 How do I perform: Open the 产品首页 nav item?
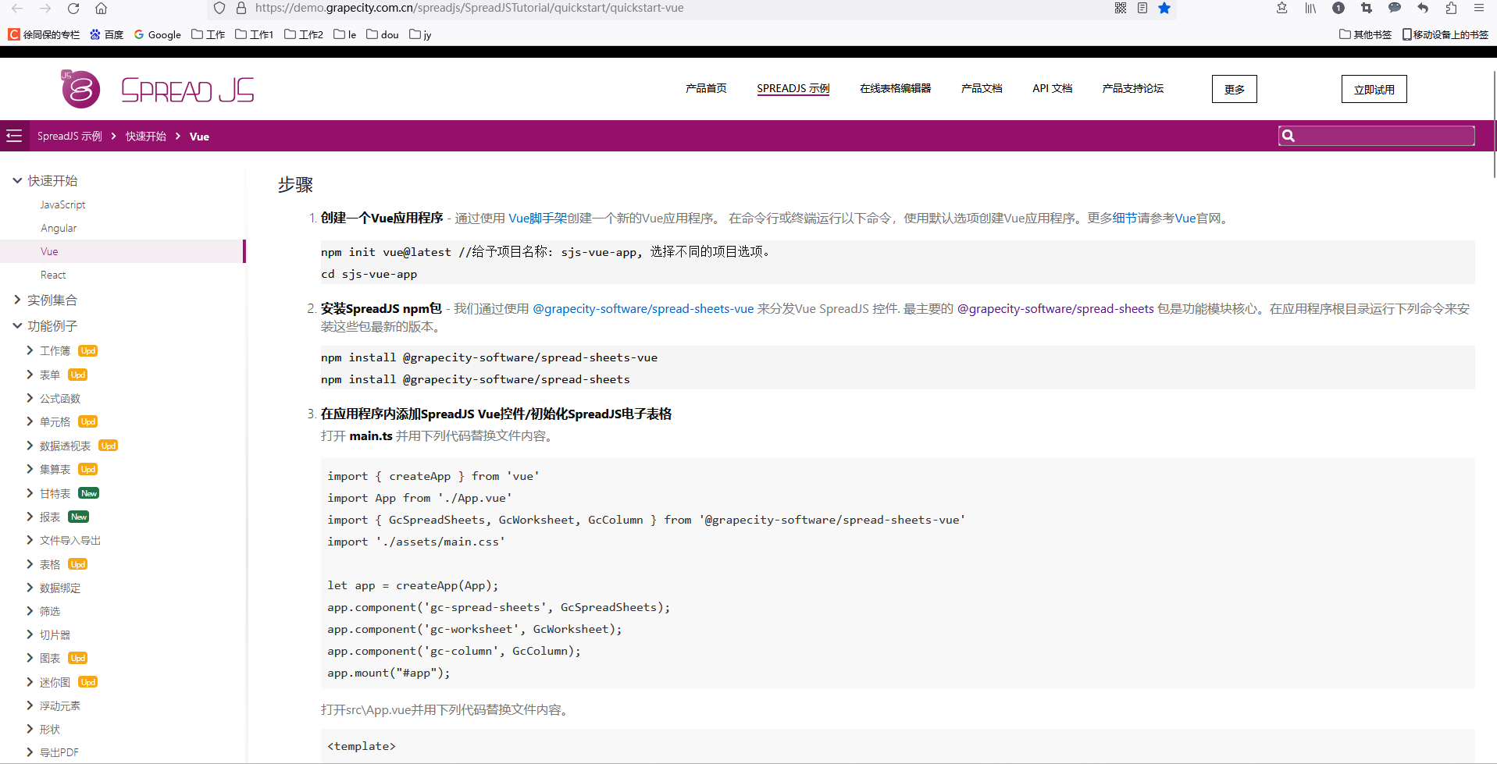point(706,88)
